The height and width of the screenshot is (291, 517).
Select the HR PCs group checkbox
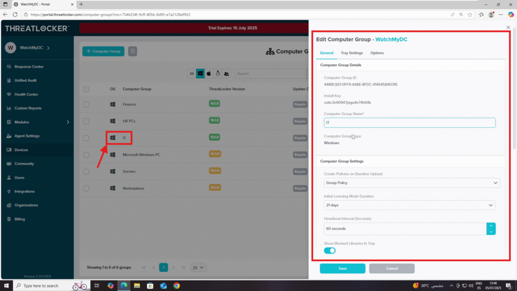(x=86, y=121)
